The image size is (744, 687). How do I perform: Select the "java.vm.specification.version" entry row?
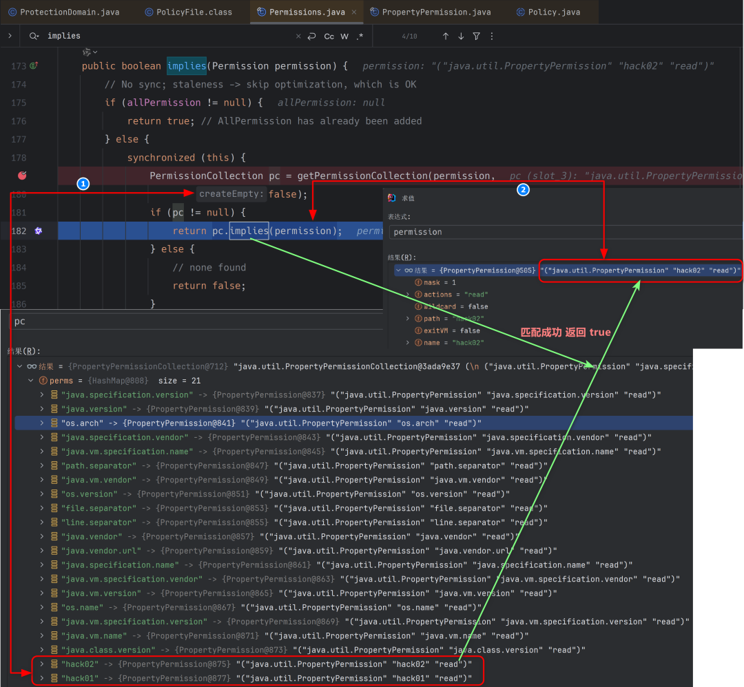pos(354,622)
